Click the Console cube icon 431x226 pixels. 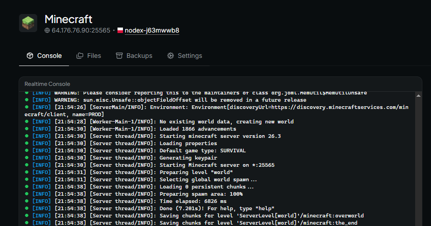pos(30,56)
